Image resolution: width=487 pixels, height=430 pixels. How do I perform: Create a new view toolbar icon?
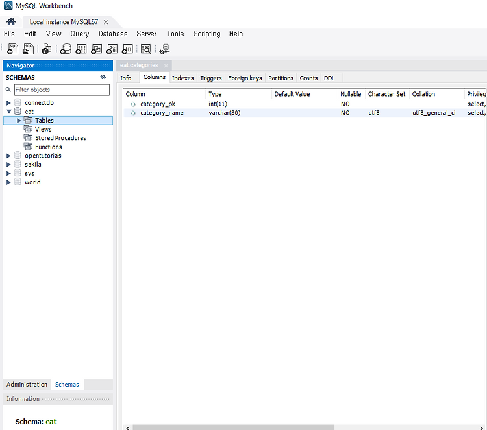pyautogui.click(x=97, y=49)
